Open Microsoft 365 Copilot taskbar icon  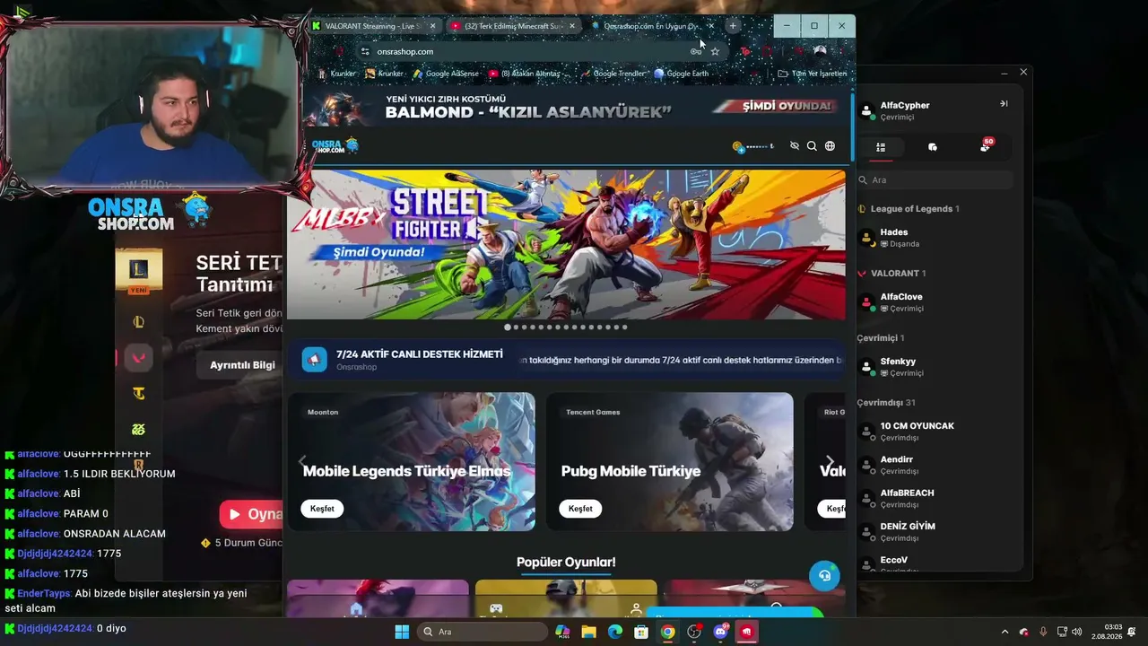(x=562, y=632)
